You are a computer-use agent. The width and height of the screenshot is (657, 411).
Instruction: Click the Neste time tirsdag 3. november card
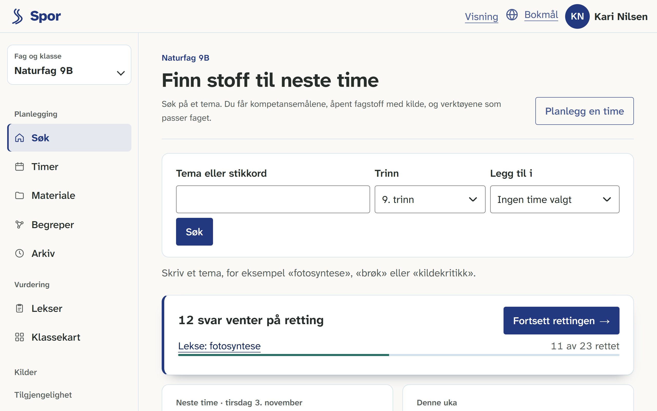(277, 398)
